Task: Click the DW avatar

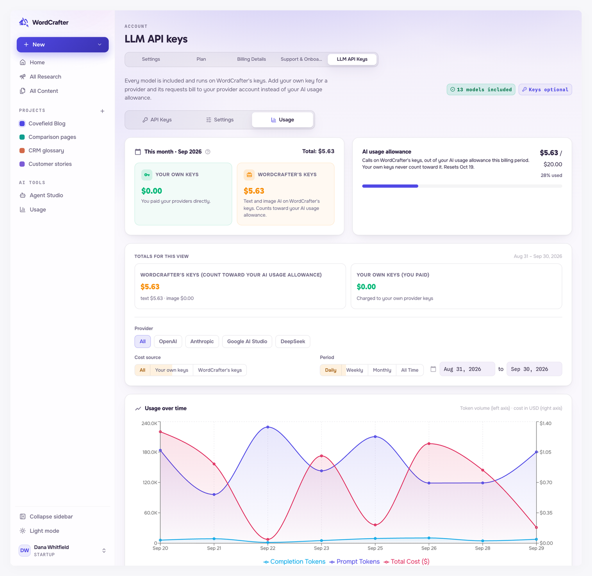Action: [25, 550]
